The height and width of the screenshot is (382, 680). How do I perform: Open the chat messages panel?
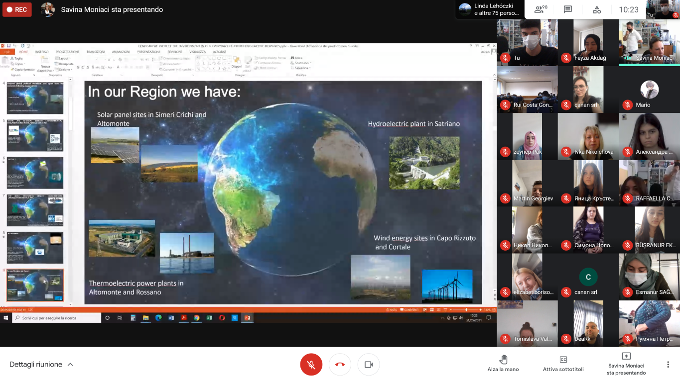[x=568, y=9]
